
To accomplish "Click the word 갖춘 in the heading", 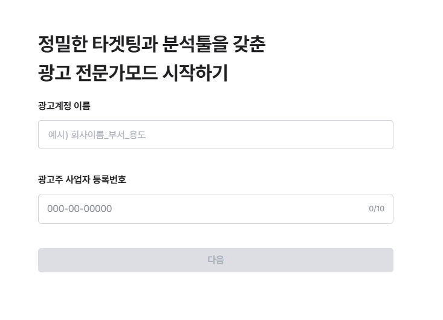I will pyautogui.click(x=249, y=44).
